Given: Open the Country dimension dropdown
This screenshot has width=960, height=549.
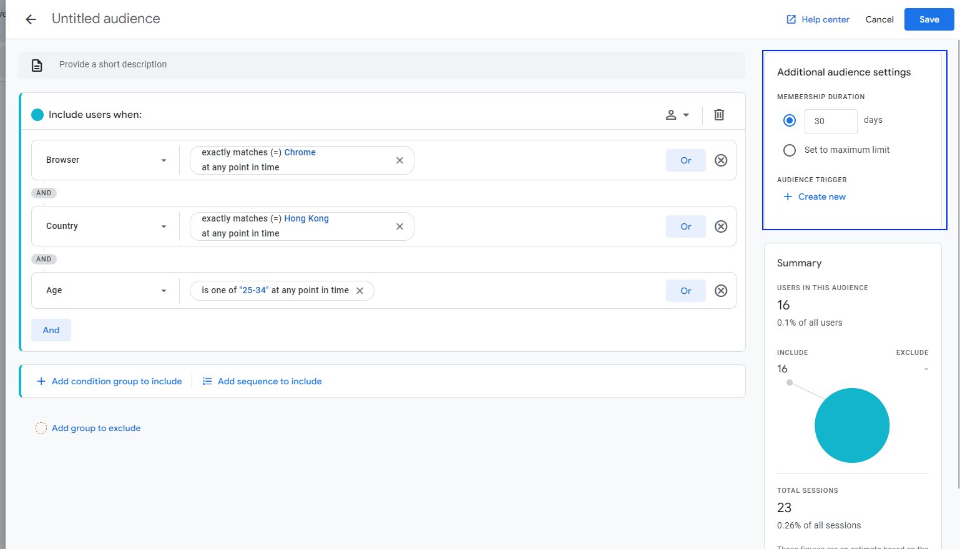Looking at the screenshot, I should [x=105, y=226].
